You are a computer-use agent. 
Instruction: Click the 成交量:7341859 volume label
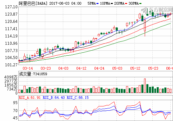pyautogui.click(x=33, y=74)
